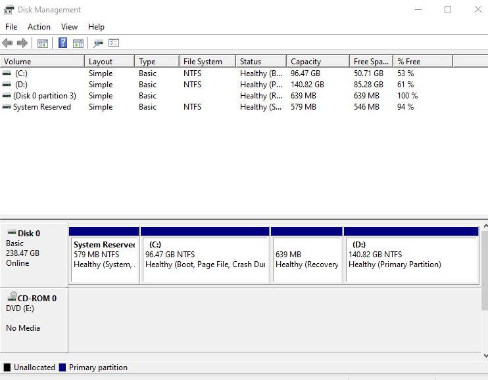
Task: Click the disk pane scrollbar down arrow
Action: [485, 356]
